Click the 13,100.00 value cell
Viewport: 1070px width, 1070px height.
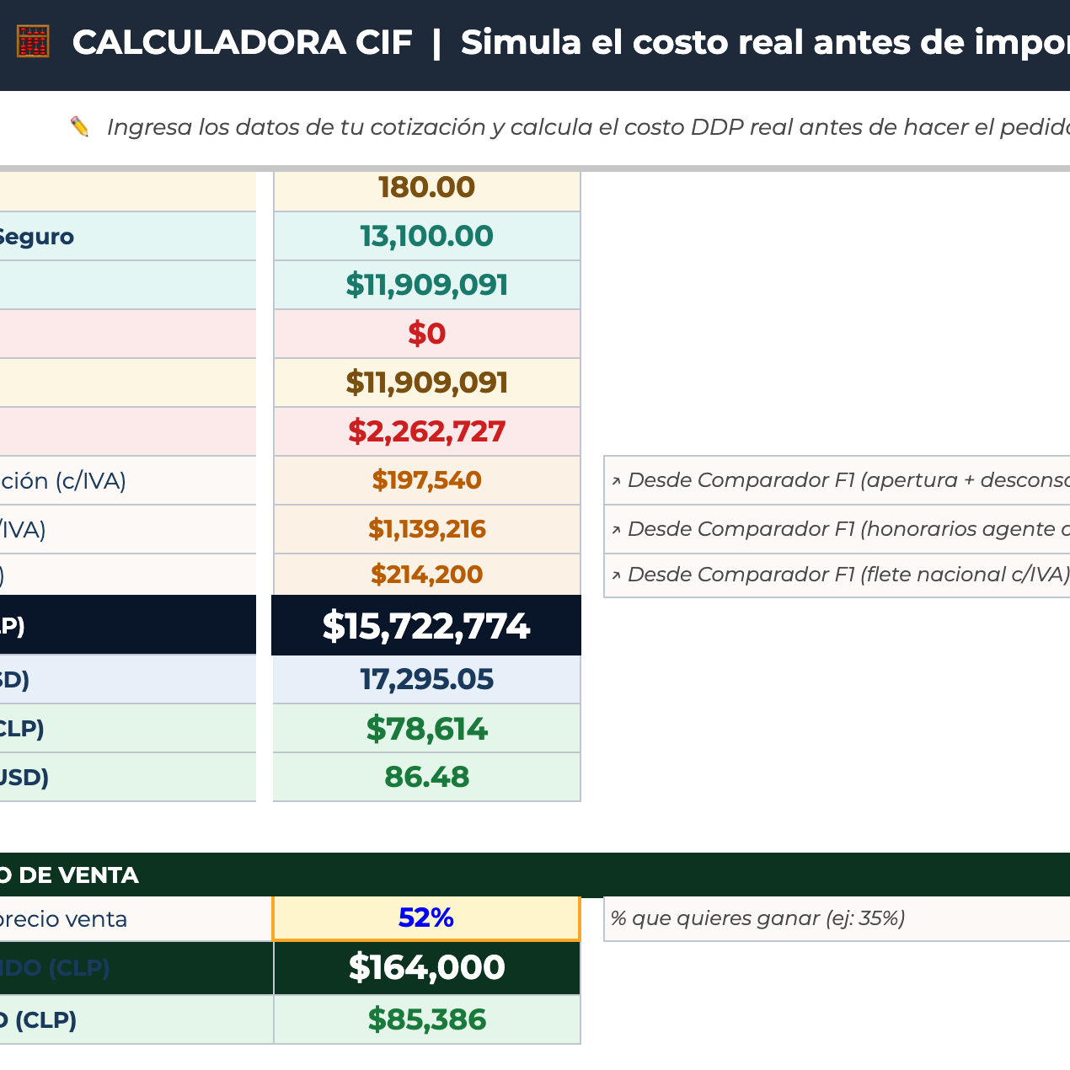point(426,237)
